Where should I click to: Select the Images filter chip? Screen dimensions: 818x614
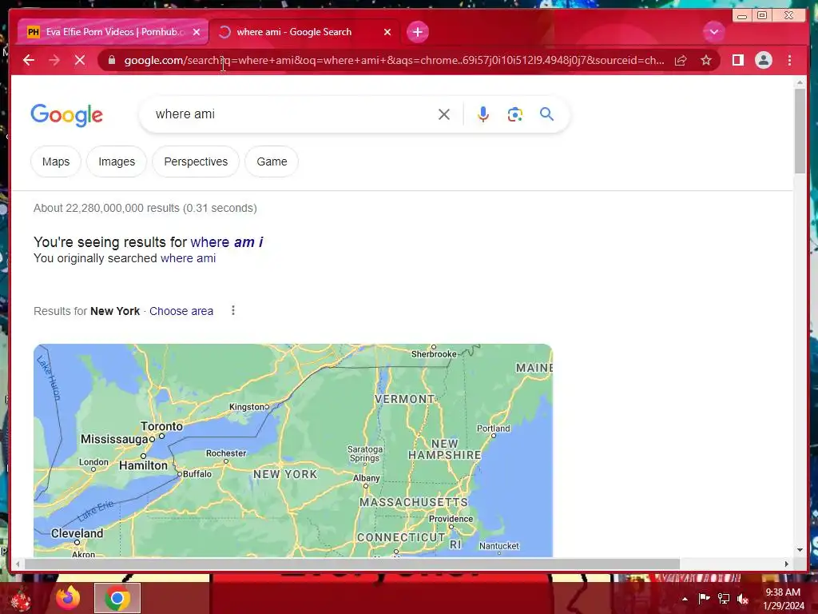click(117, 161)
